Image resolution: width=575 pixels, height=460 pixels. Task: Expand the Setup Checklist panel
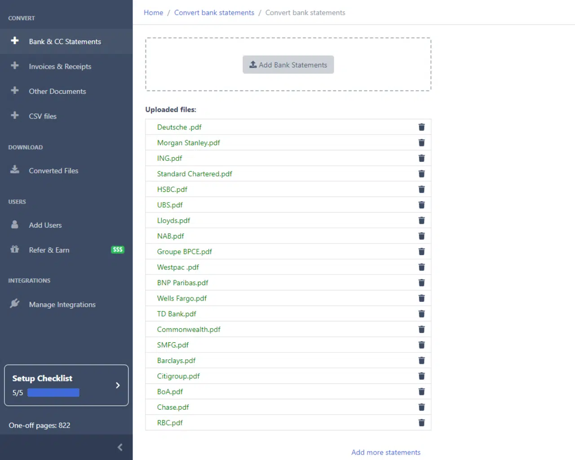pos(118,385)
